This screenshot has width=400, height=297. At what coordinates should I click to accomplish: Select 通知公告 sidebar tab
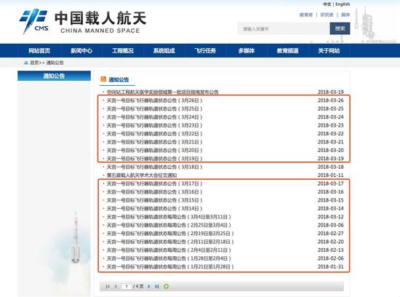coord(54,76)
